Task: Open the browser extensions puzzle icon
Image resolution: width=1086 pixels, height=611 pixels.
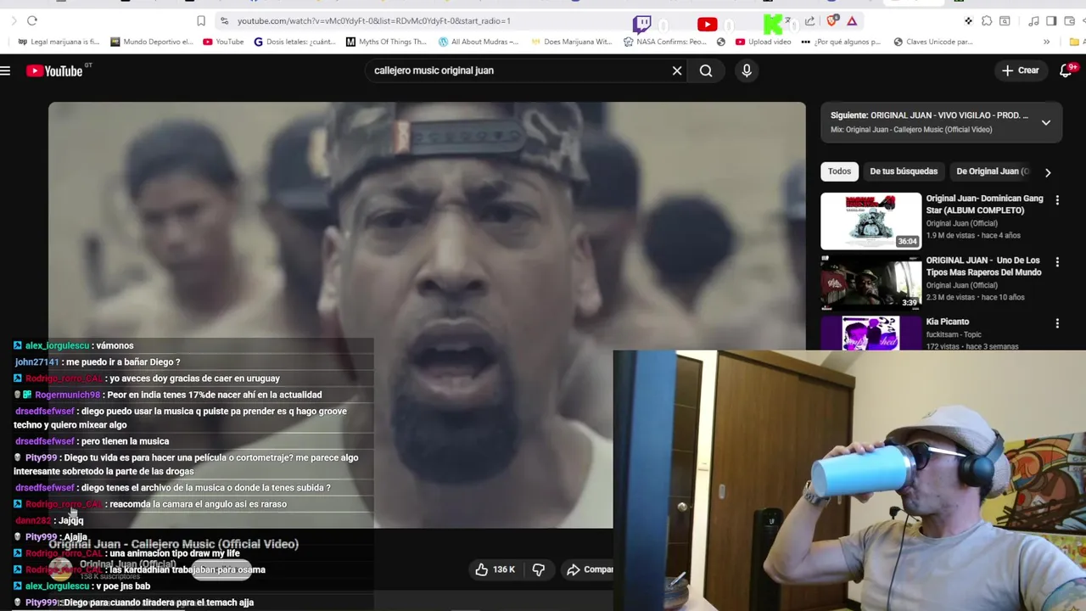Action: 987,20
